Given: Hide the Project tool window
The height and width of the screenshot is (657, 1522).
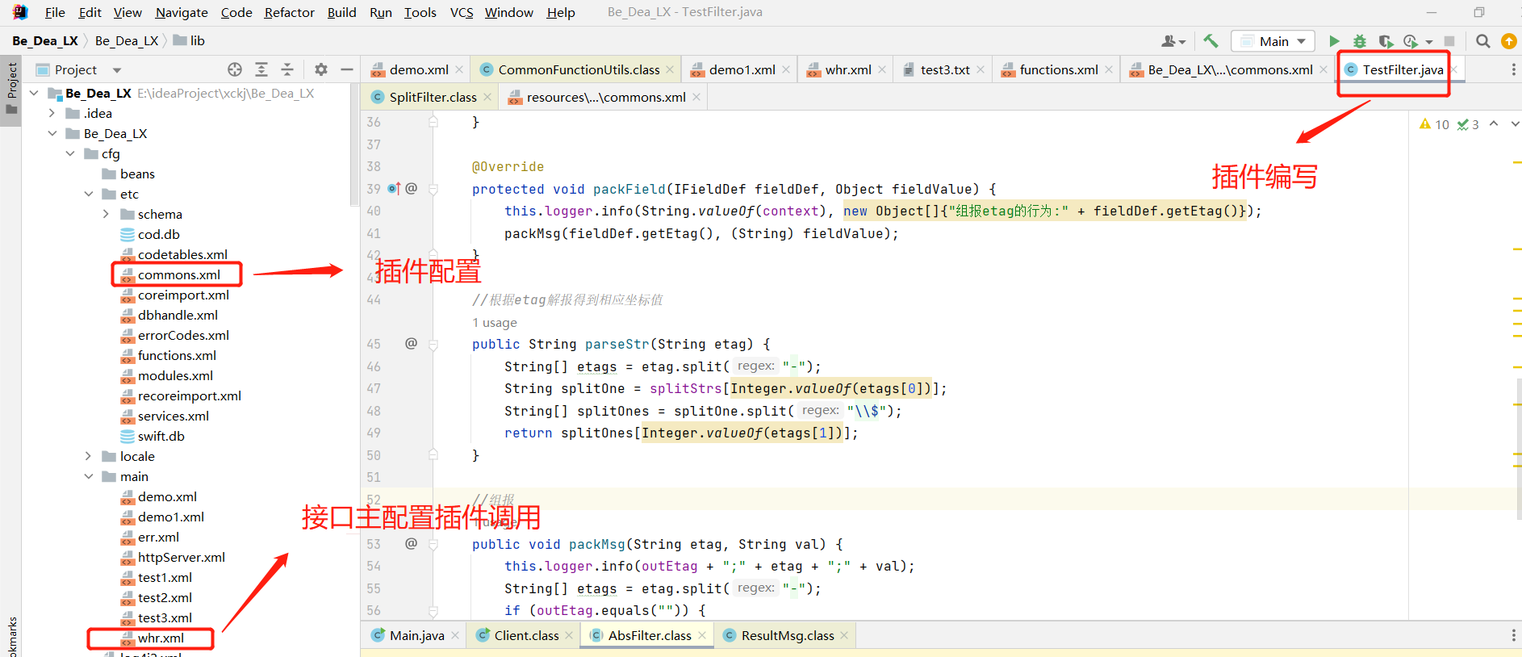Looking at the screenshot, I should coord(347,69).
